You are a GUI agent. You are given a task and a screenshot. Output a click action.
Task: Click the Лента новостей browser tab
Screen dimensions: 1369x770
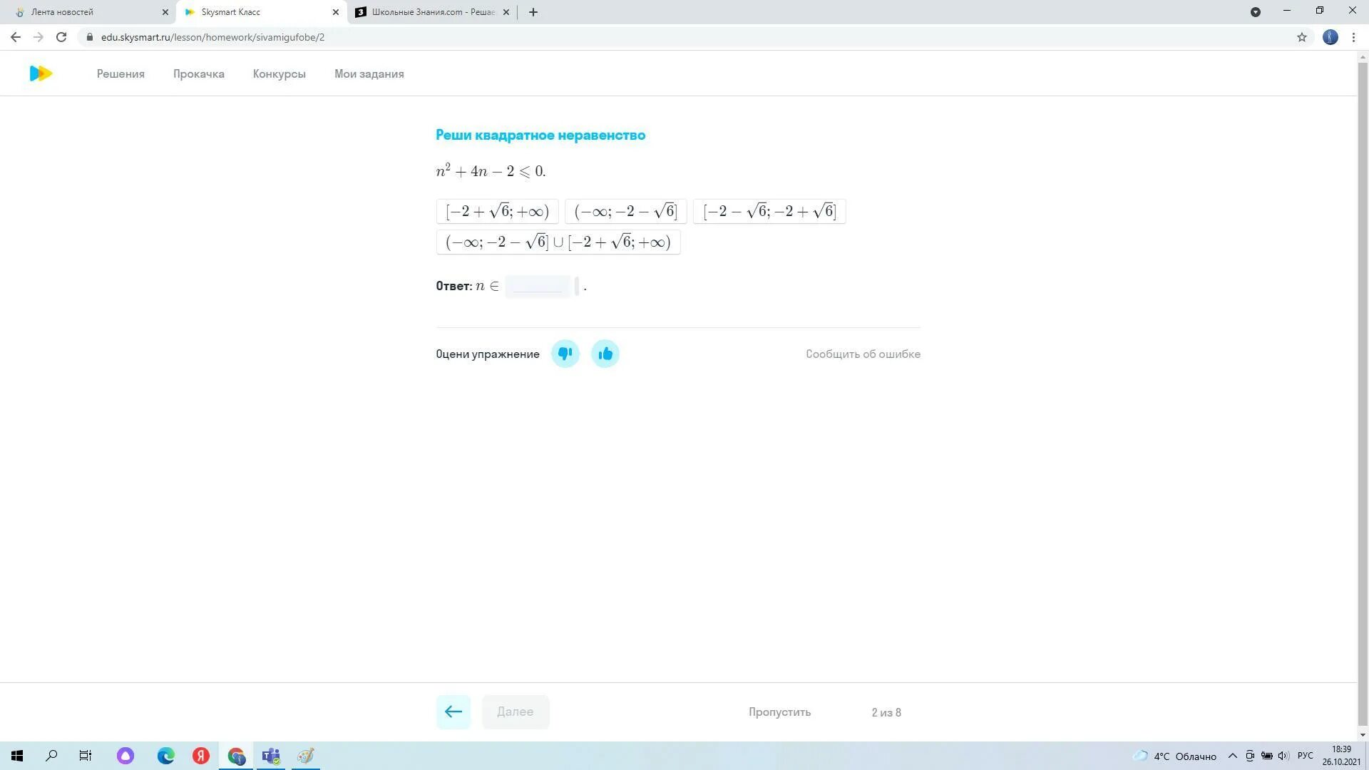(x=86, y=11)
